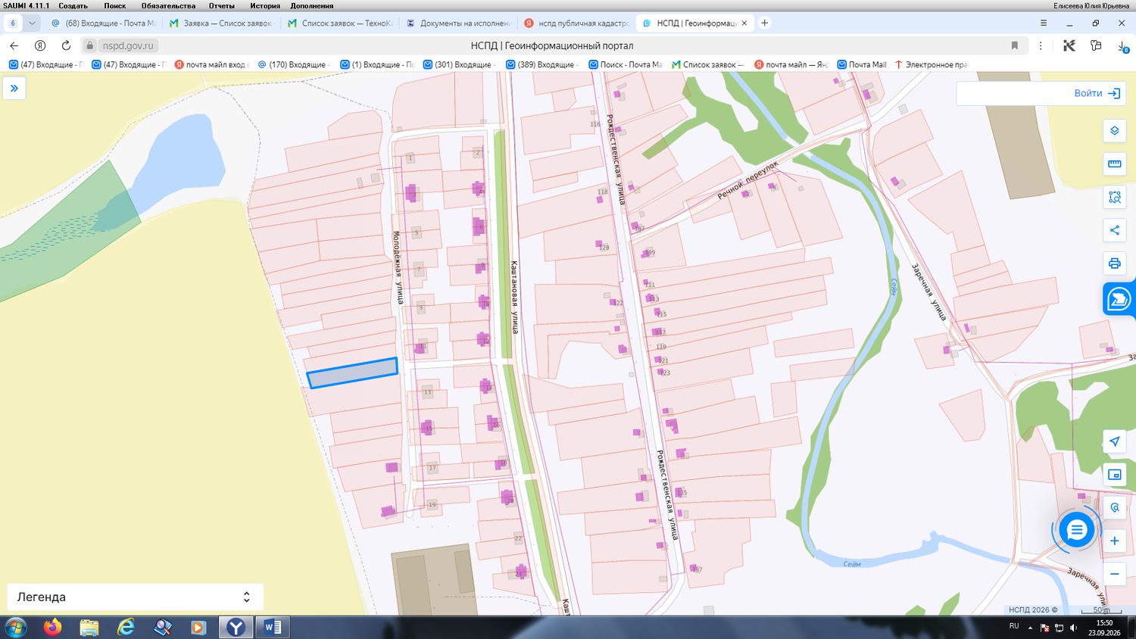Switch to the (68) Входящие mail tab
This screenshot has height=639, width=1136.
(x=104, y=23)
